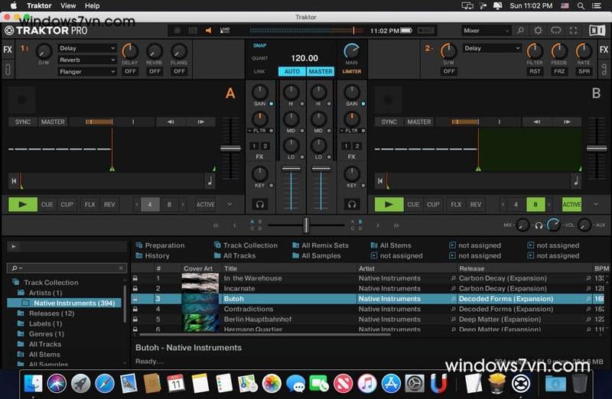
Task: Toggle headphone cue for deck A
Action: [x=259, y=204]
